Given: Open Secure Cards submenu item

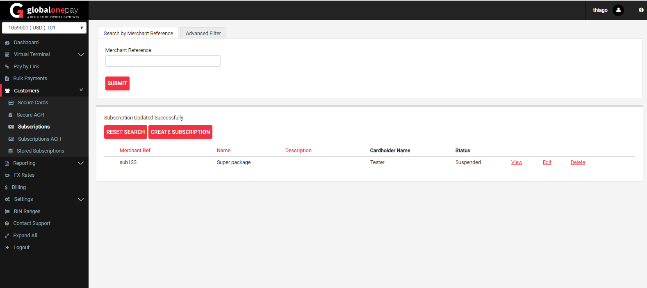Looking at the screenshot, I should pos(33,103).
